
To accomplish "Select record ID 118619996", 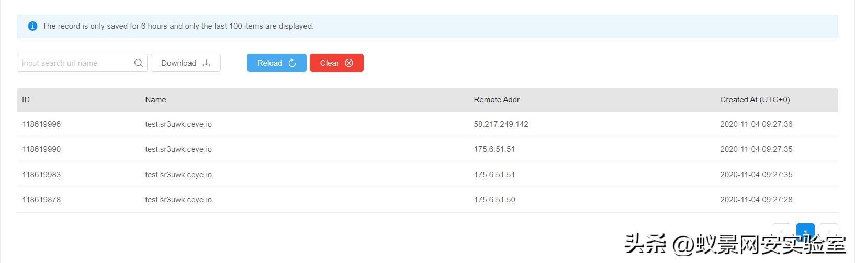I will [41, 124].
